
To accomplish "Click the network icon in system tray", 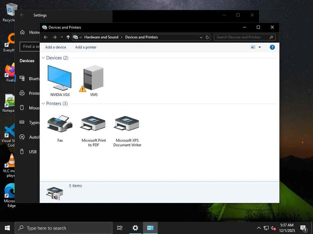I will pos(266,228).
